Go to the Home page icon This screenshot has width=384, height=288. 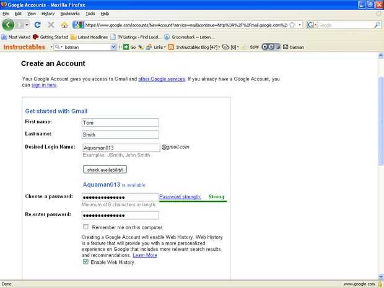click(x=64, y=25)
